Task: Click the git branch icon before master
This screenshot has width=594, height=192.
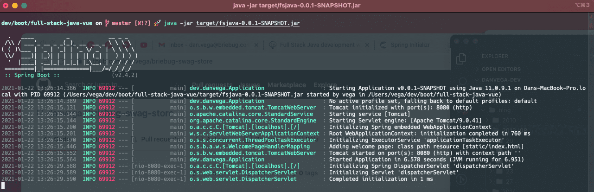Action: click(106, 23)
